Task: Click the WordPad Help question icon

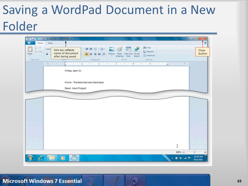Action: click(x=205, y=43)
